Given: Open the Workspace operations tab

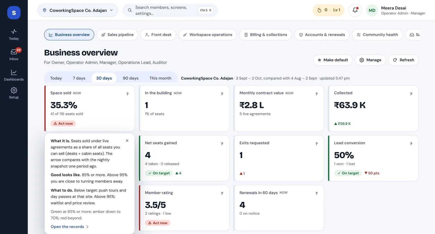Looking at the screenshot, I should pos(208,35).
